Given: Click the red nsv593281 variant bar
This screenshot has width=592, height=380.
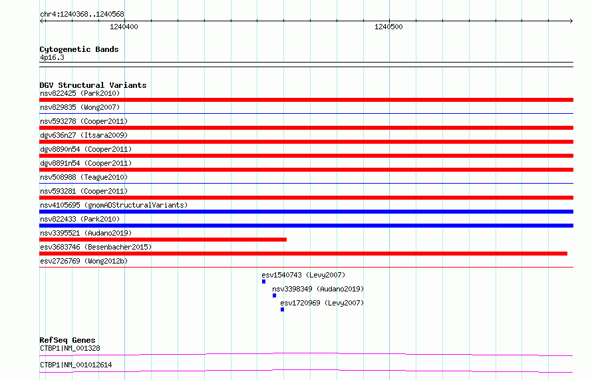Looking at the screenshot, I should 306,198.
